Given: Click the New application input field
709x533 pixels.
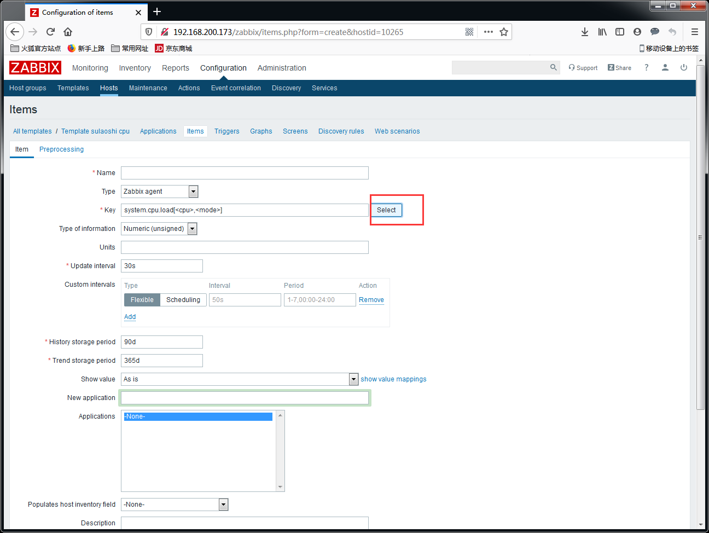Looking at the screenshot, I should point(245,398).
